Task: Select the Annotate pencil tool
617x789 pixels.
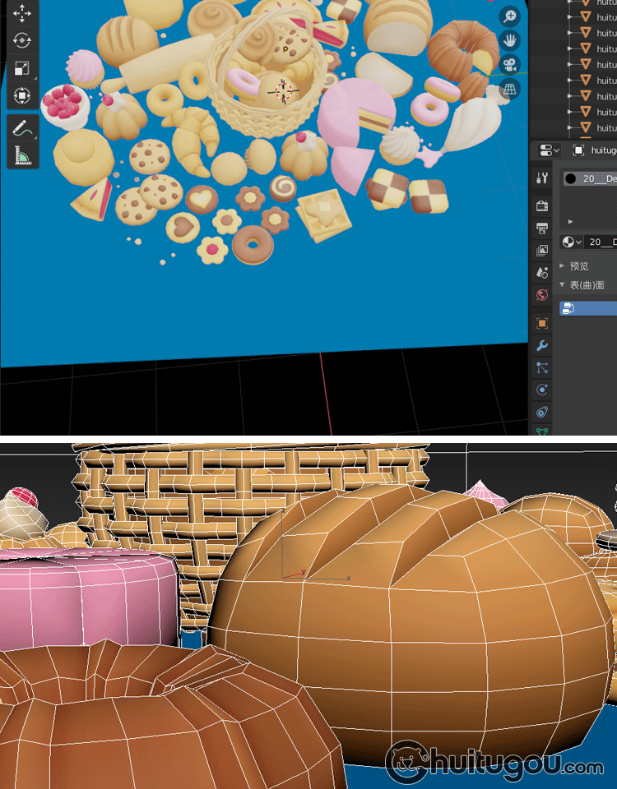Action: tap(22, 127)
